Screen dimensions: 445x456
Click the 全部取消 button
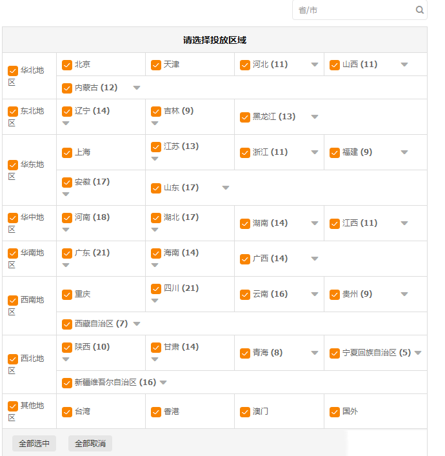(90, 444)
